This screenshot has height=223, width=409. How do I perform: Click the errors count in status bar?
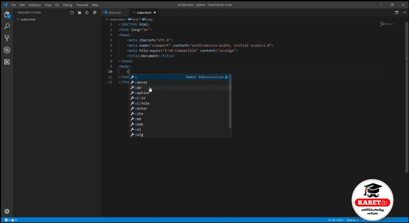point(8,220)
